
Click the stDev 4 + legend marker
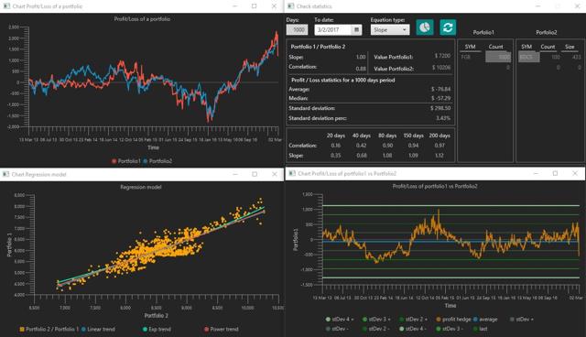[328, 319]
